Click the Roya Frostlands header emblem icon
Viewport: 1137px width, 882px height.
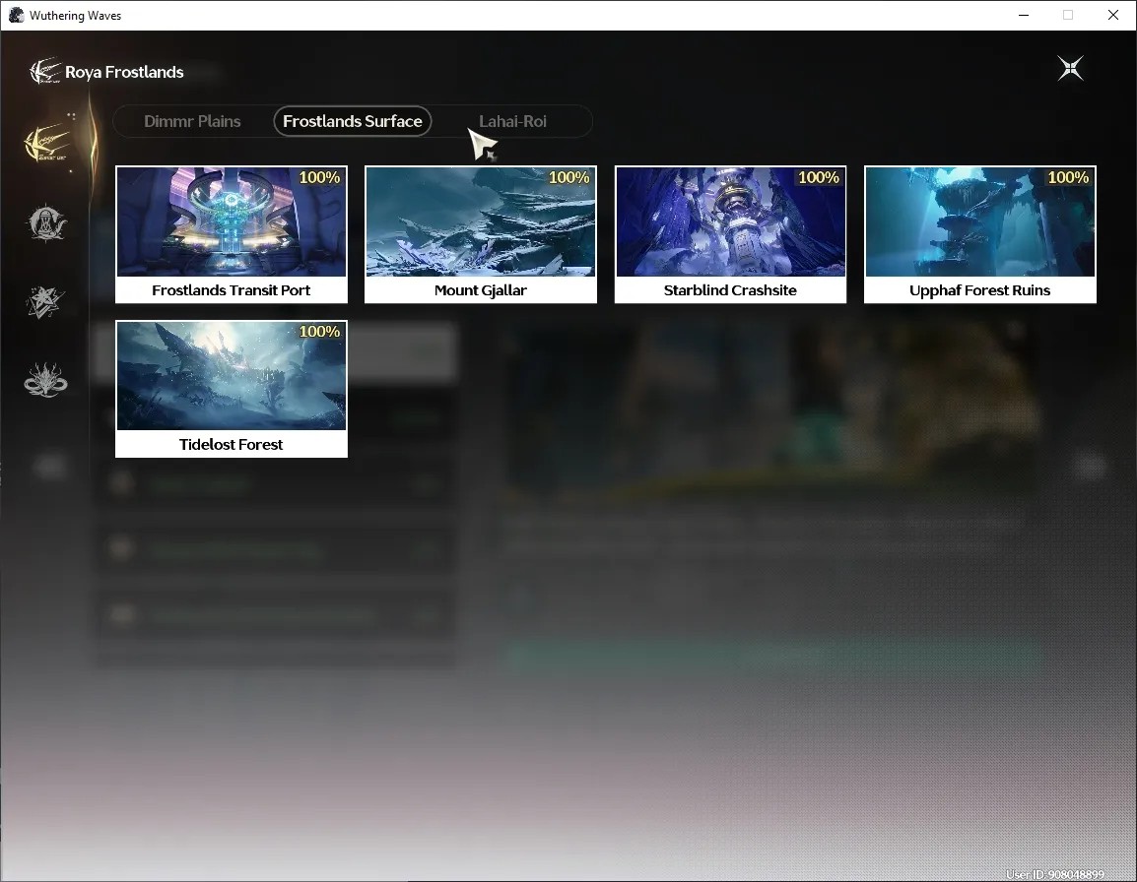44,71
